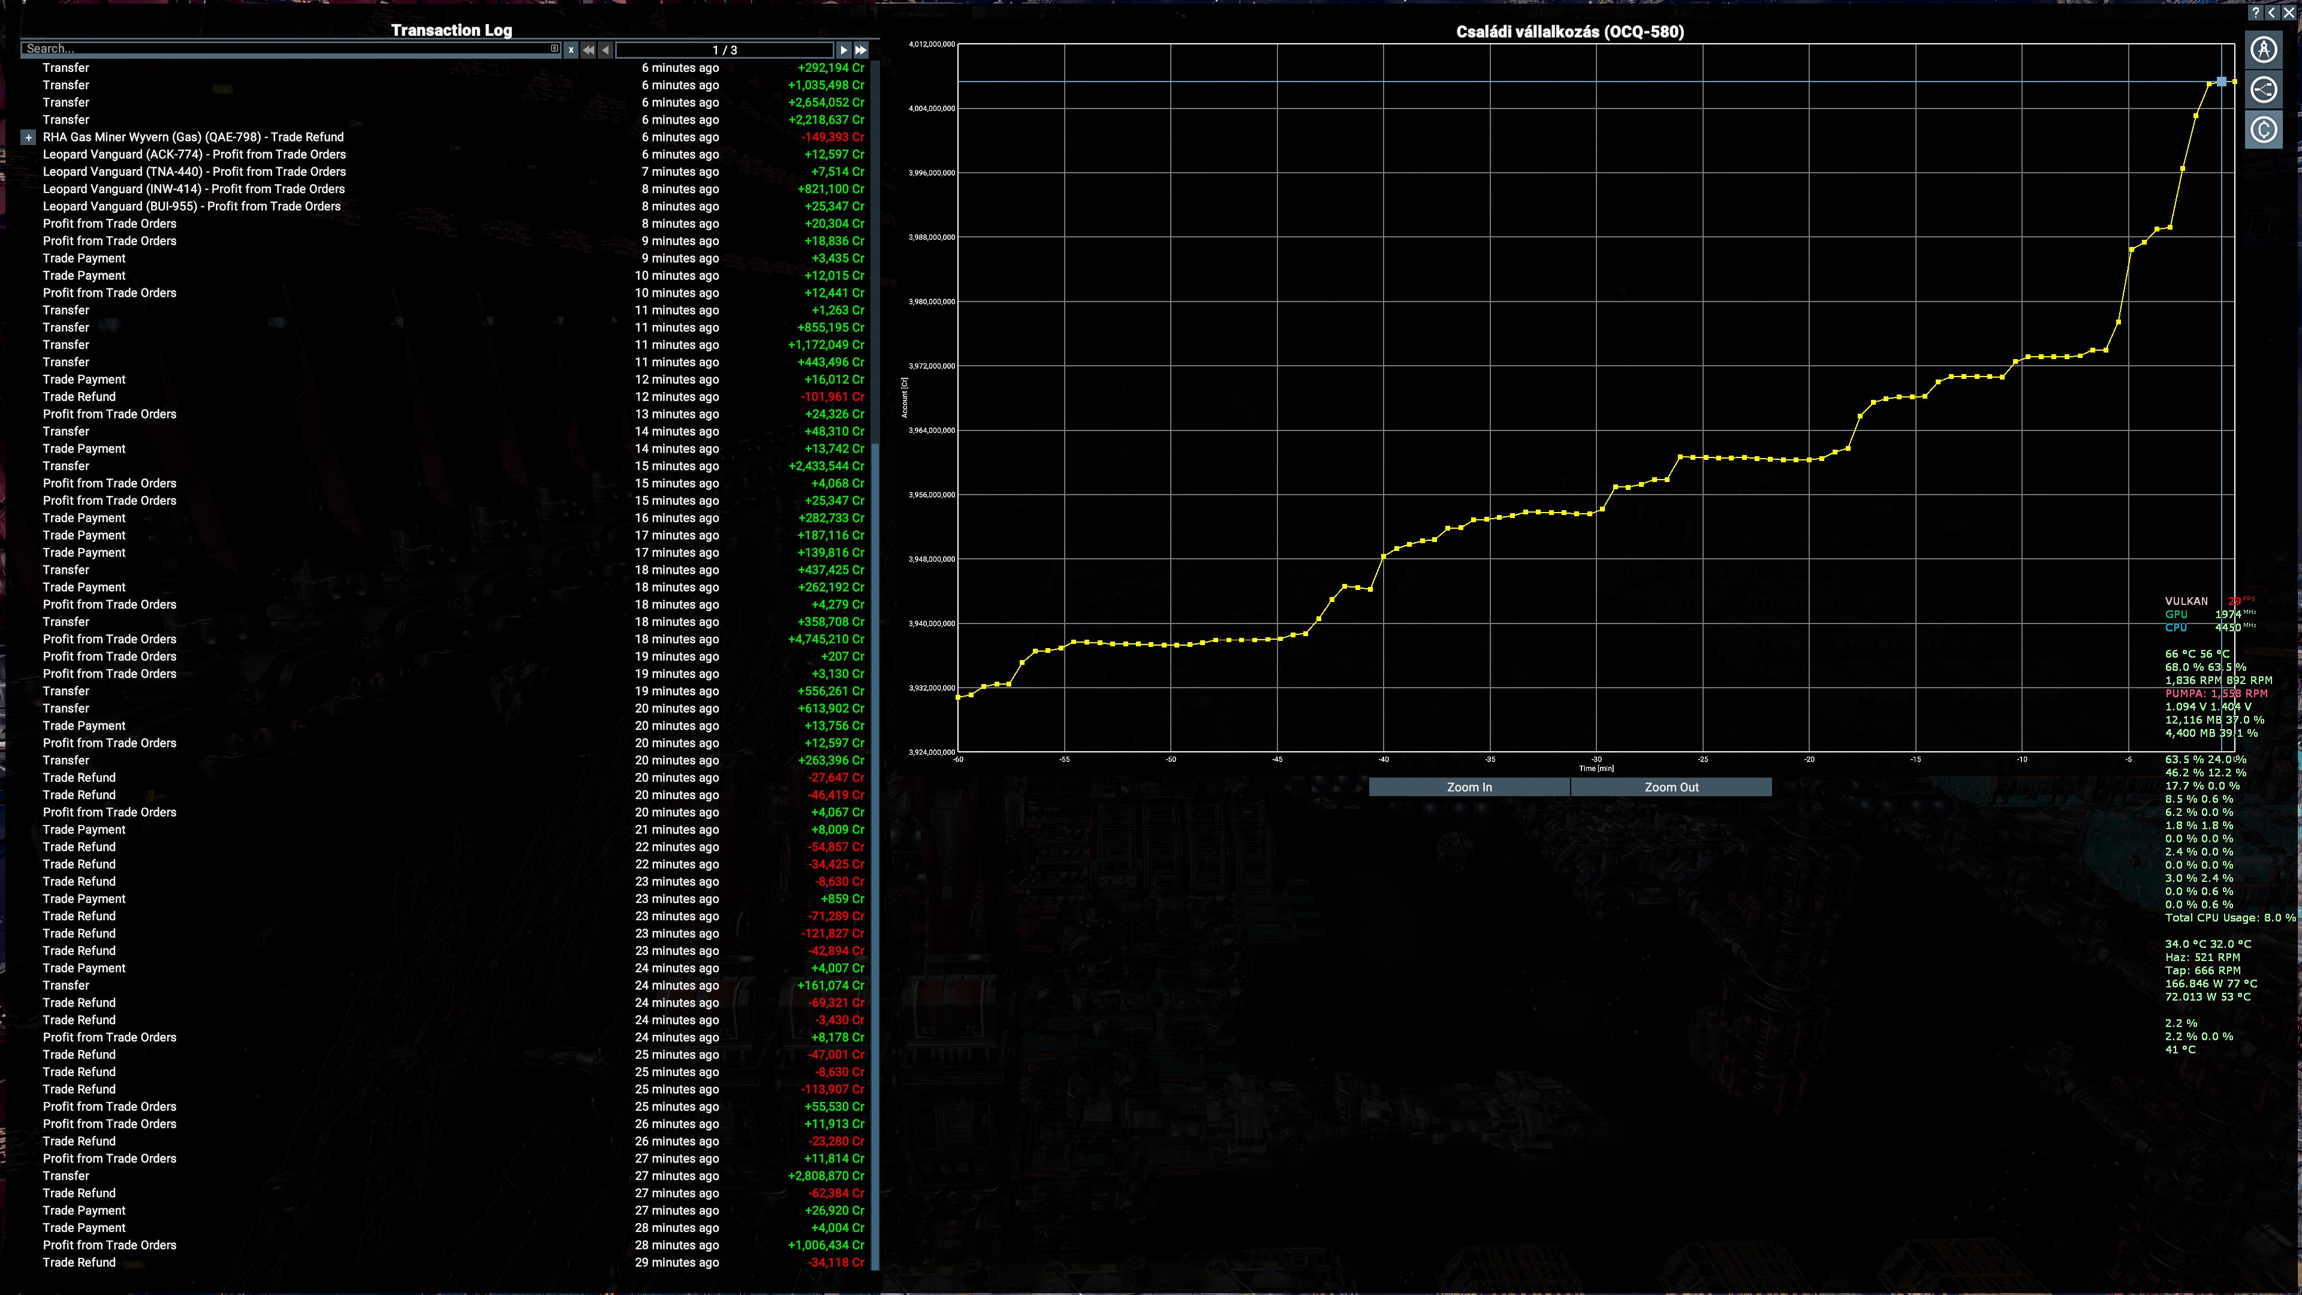This screenshot has height=1295, width=2302.
Task: Click the "29 minutes ago" timestamp
Action: click(676, 1263)
